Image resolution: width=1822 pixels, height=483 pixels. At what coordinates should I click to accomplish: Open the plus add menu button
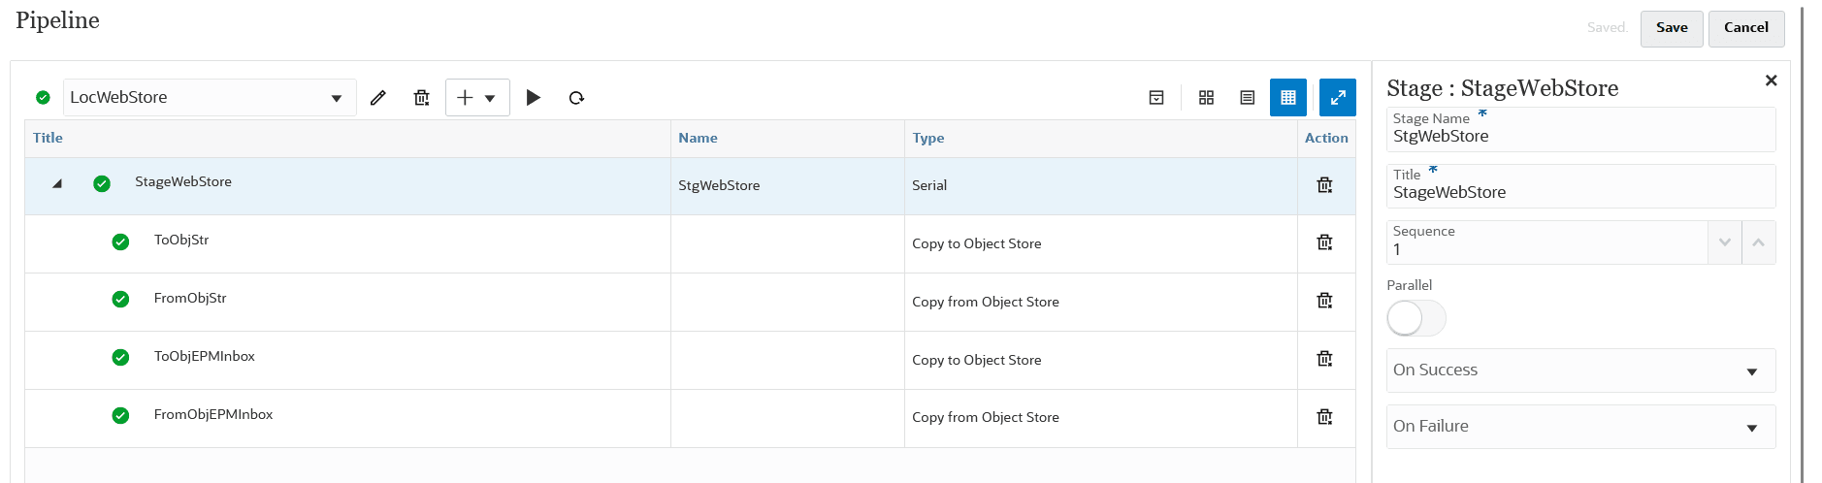476,98
